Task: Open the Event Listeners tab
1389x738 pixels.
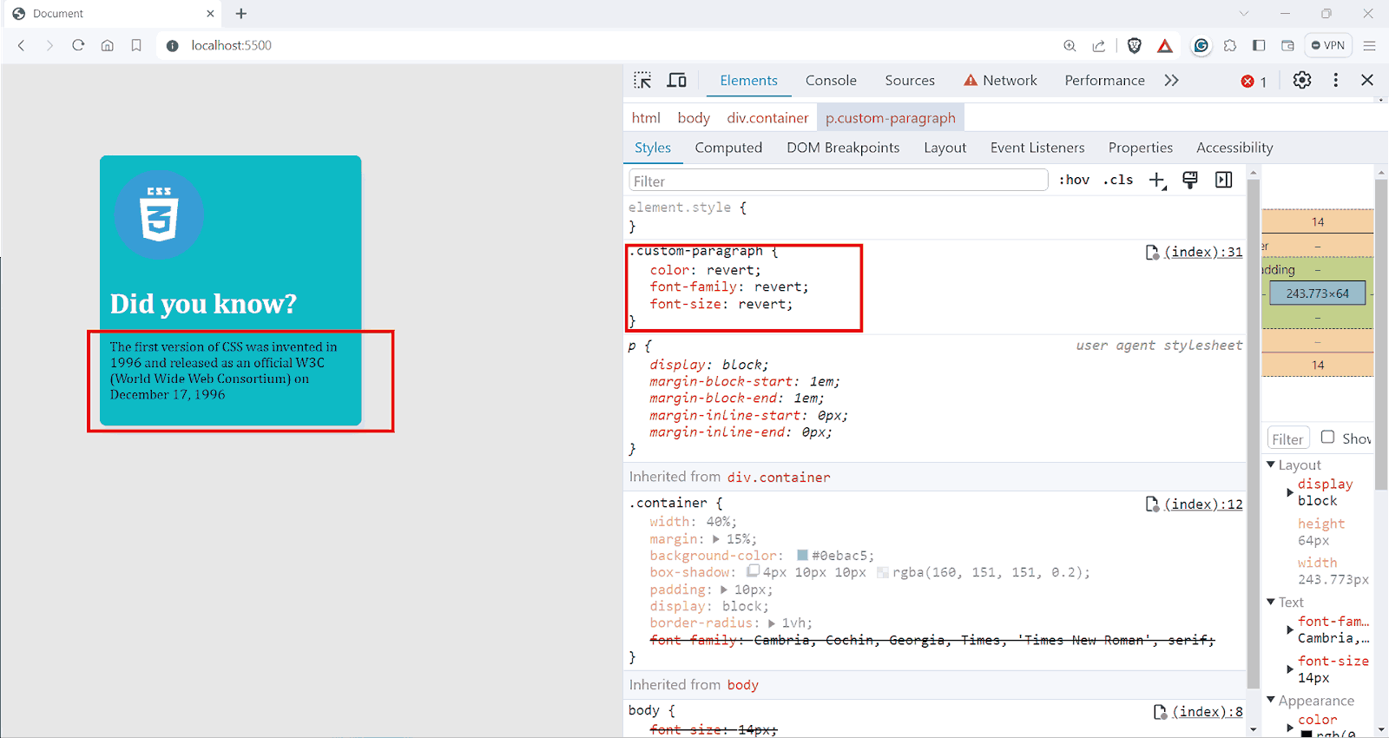Action: click(1037, 148)
